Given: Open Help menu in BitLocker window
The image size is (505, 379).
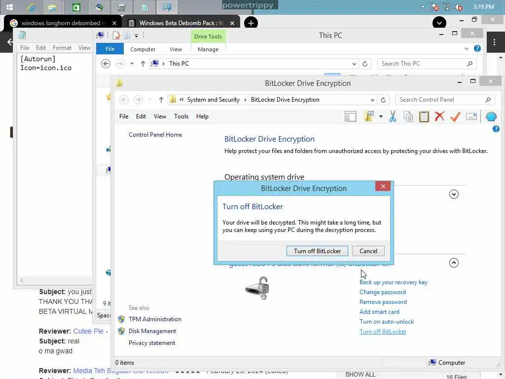Looking at the screenshot, I should tap(202, 116).
